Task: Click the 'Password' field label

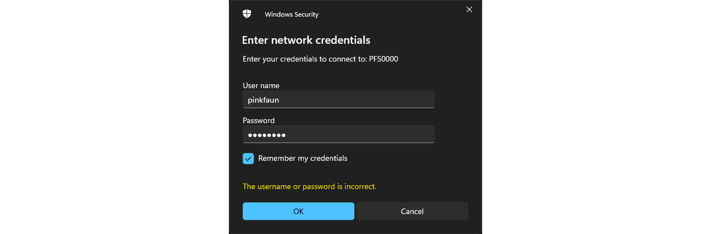Action: (x=259, y=120)
